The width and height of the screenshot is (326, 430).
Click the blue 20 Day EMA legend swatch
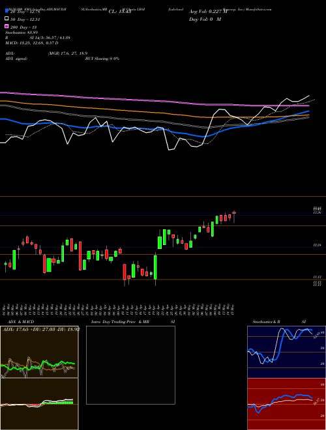coord(7,10)
